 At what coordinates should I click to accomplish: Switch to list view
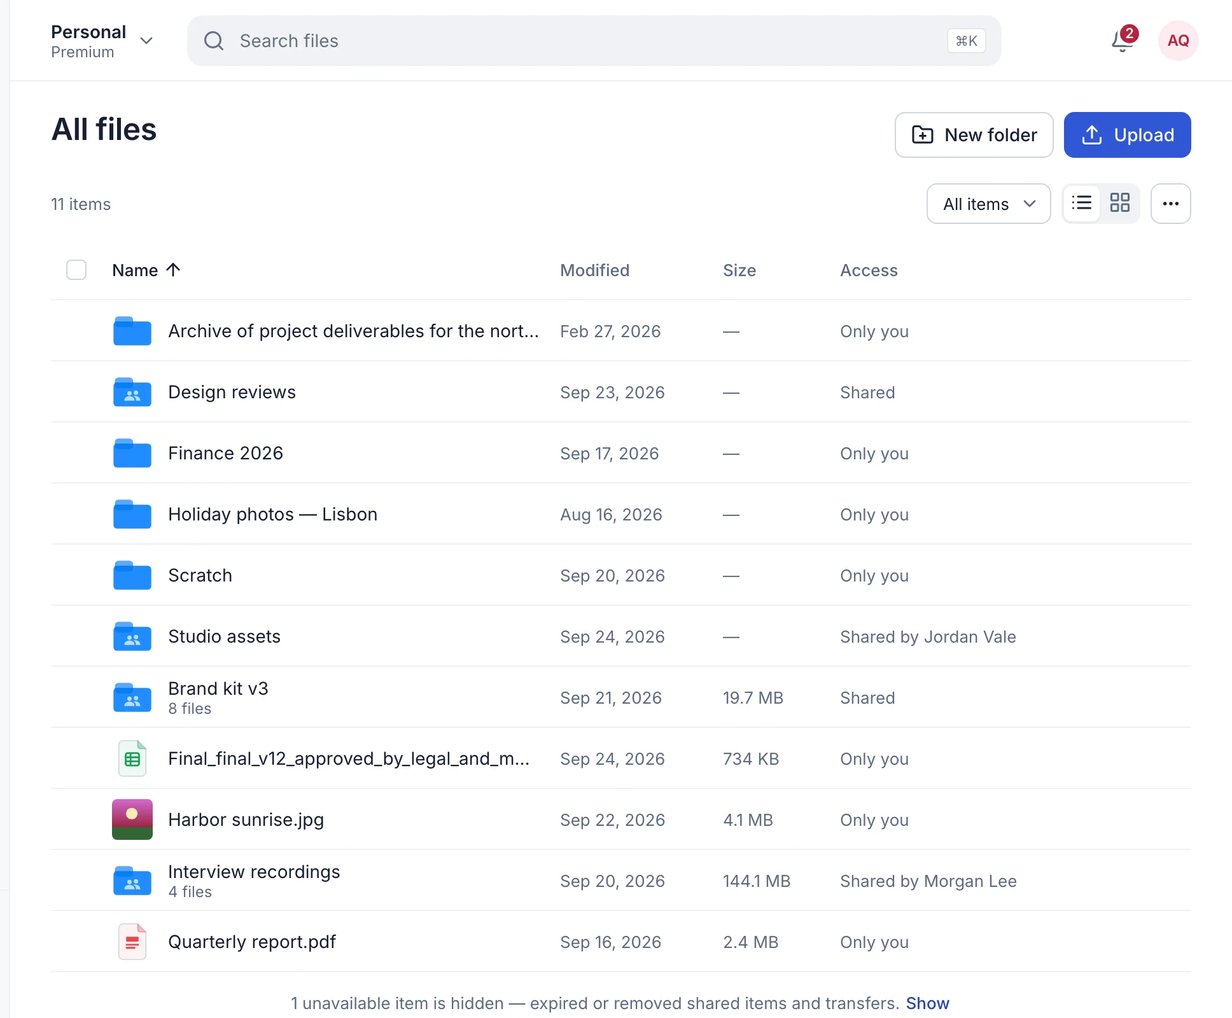coord(1082,204)
